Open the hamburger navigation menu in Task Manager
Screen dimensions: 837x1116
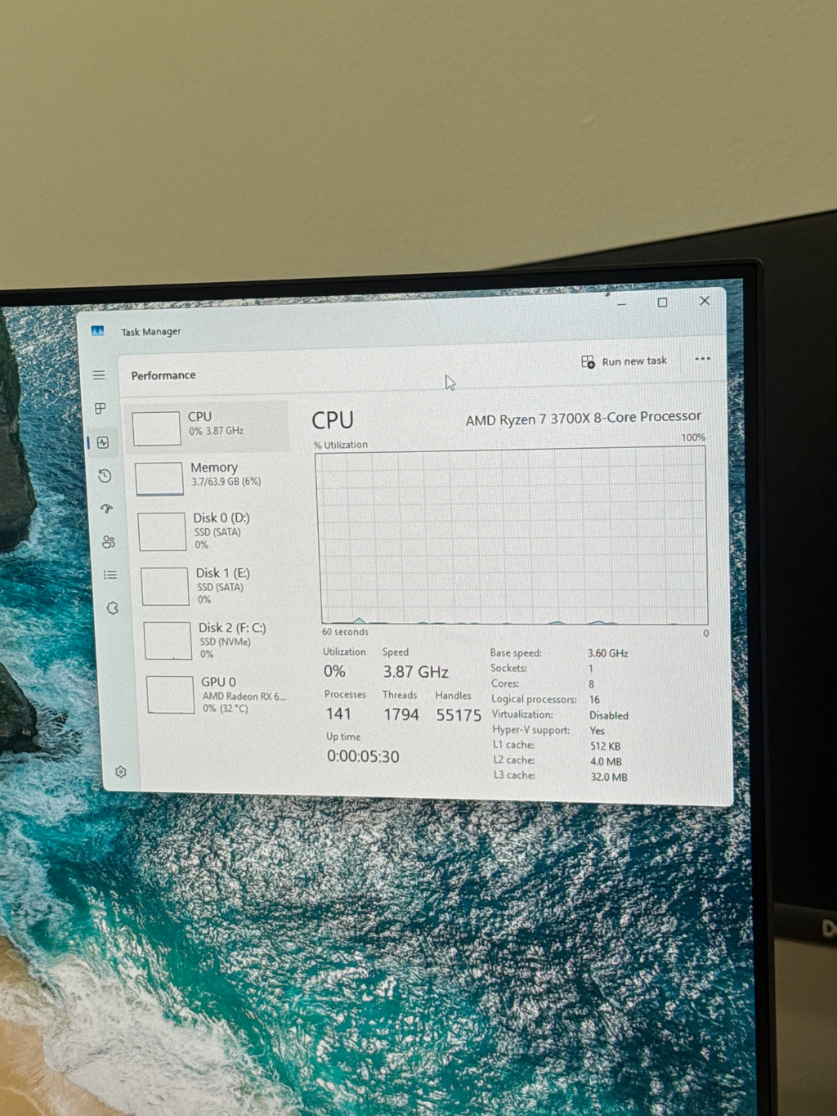click(99, 375)
